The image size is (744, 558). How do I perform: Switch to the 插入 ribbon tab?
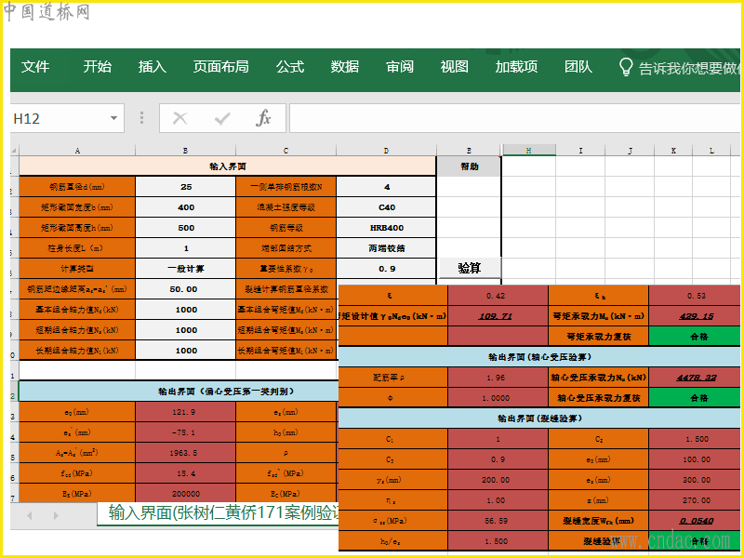(x=153, y=67)
